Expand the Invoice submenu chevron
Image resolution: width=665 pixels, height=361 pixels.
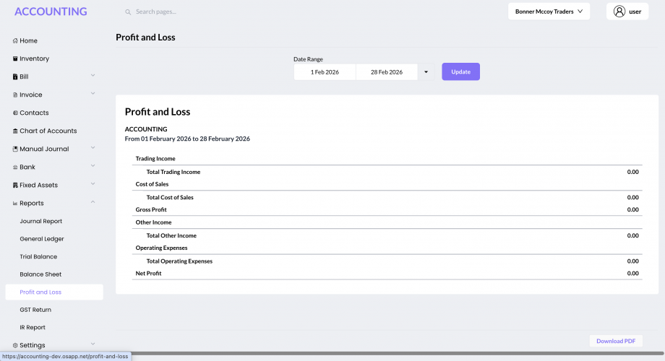[x=93, y=94]
